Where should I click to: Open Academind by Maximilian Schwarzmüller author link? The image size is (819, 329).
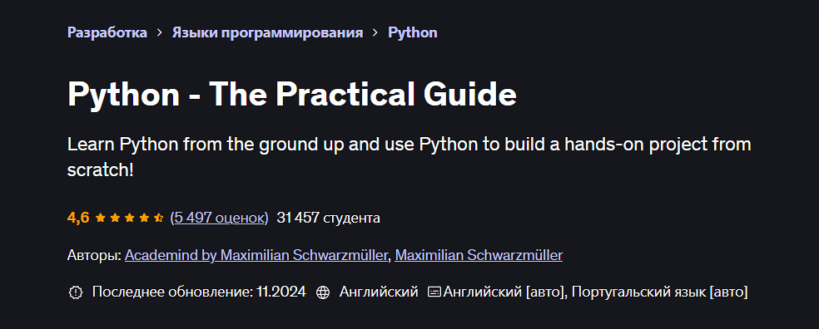click(256, 256)
